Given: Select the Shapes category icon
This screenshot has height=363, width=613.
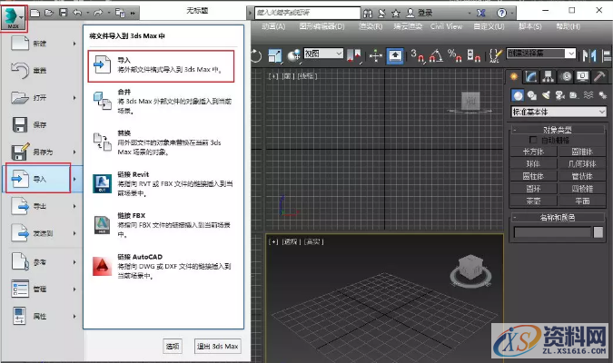Looking at the screenshot, I should pyautogui.click(x=531, y=95).
